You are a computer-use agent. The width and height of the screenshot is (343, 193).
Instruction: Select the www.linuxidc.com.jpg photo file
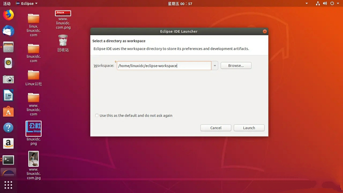[33, 165]
